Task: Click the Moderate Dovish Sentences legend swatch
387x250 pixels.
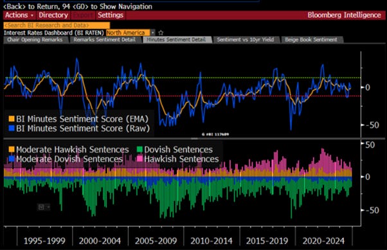Action: [12, 159]
